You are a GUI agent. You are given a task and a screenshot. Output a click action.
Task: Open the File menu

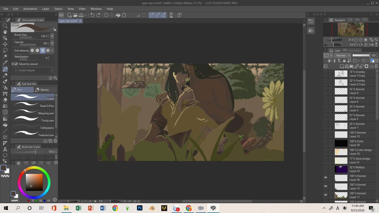[x=6, y=9]
